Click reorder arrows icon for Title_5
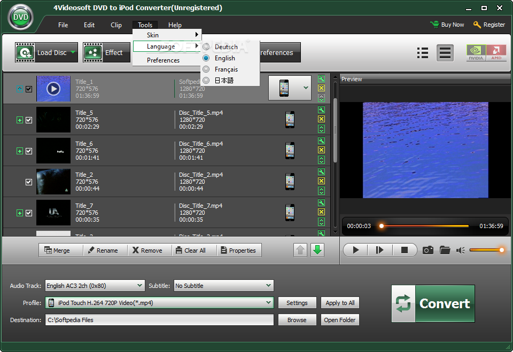The image size is (513, 352). click(x=321, y=129)
